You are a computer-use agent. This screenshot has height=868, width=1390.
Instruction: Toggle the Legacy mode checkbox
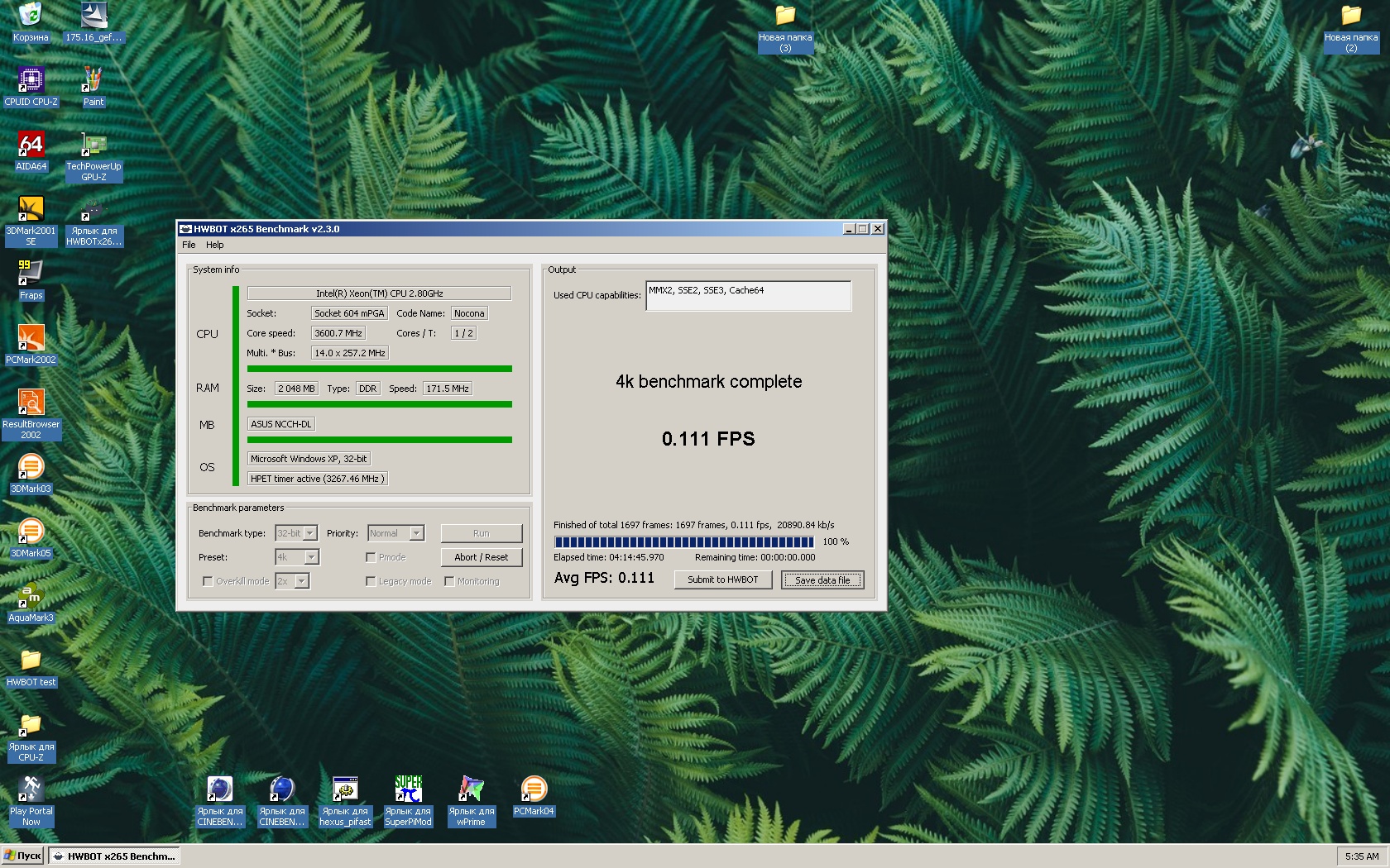[x=371, y=581]
